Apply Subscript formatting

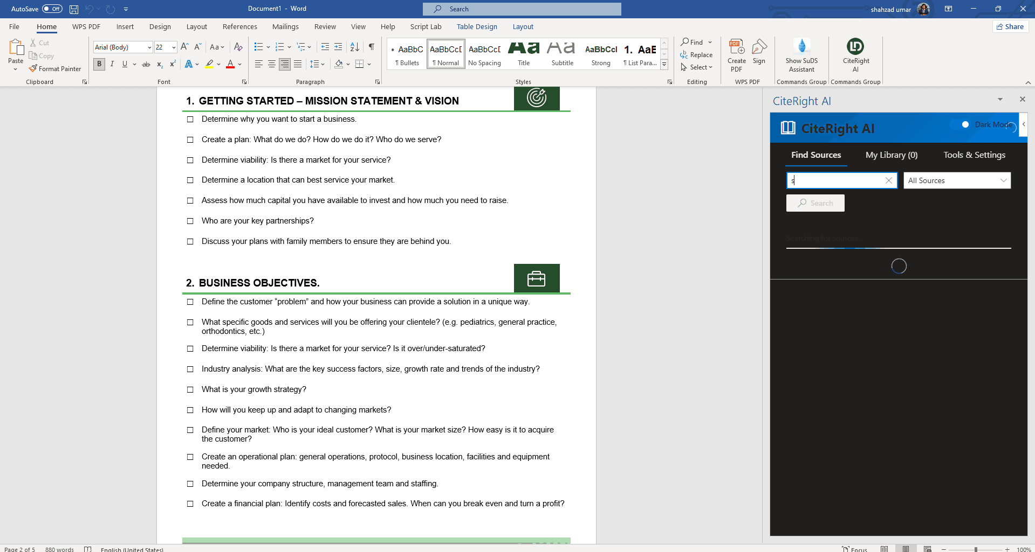tap(160, 64)
